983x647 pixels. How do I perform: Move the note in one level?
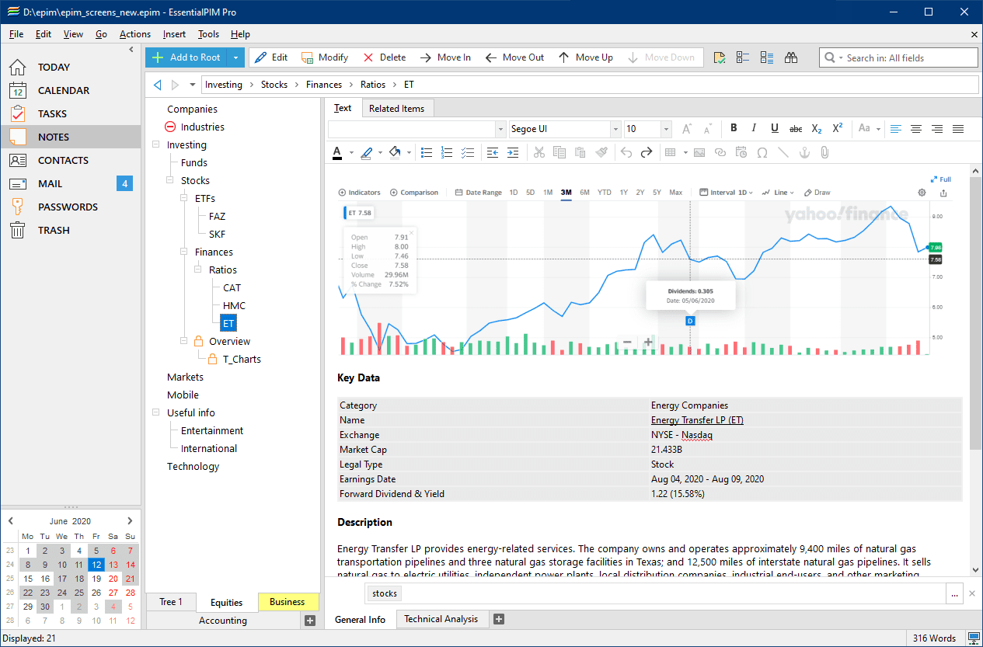pos(445,57)
